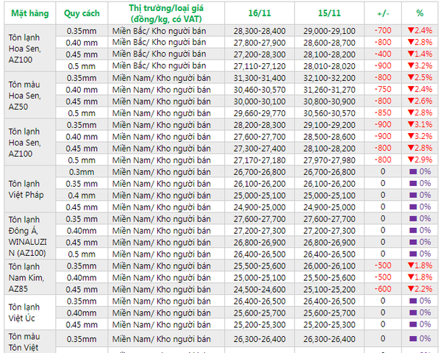
Task: Click the price "29,000-29,100"
Action: (329, 31)
